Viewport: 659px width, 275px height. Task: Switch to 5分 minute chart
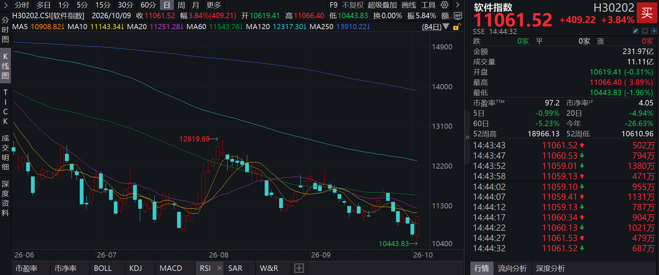point(82,5)
